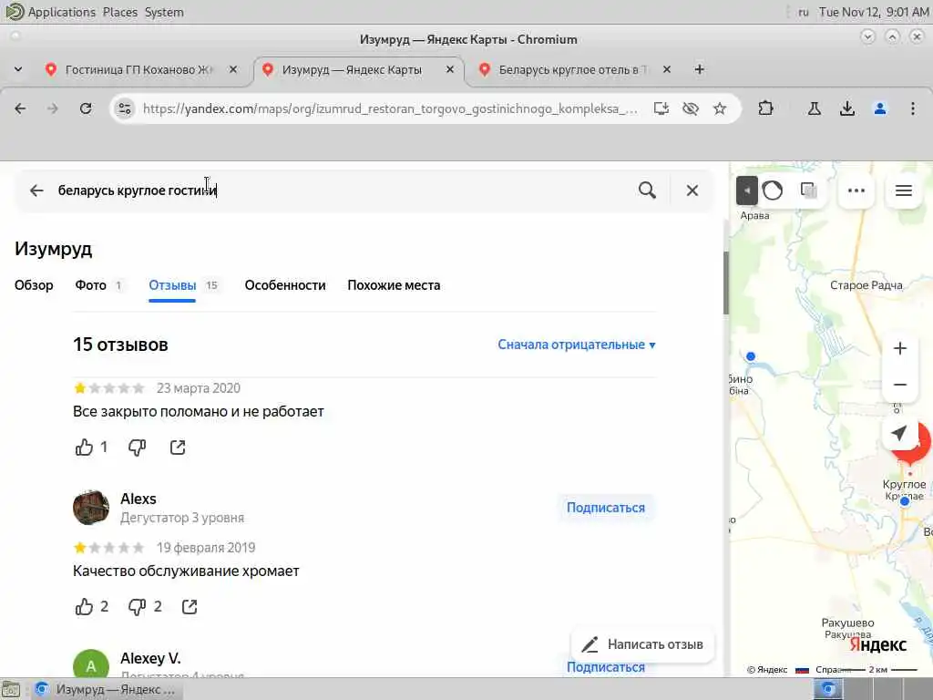Click the back arrow in Yandex search box
This screenshot has height=700, width=933.
click(x=36, y=190)
